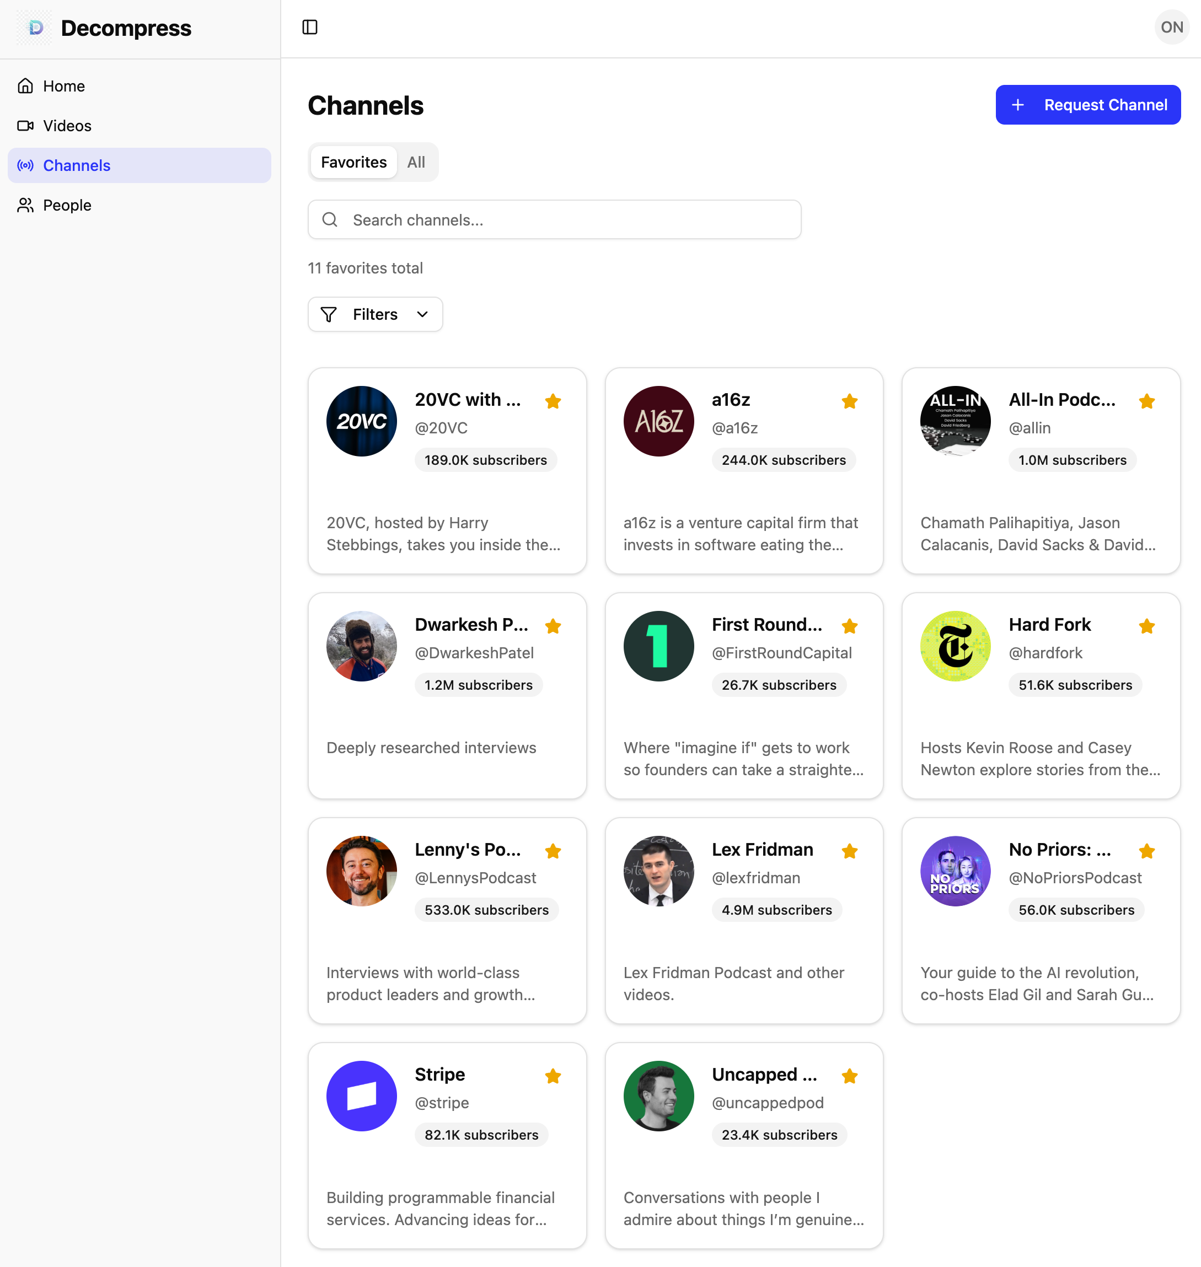
Task: Select the Favorites tab
Action: point(353,162)
